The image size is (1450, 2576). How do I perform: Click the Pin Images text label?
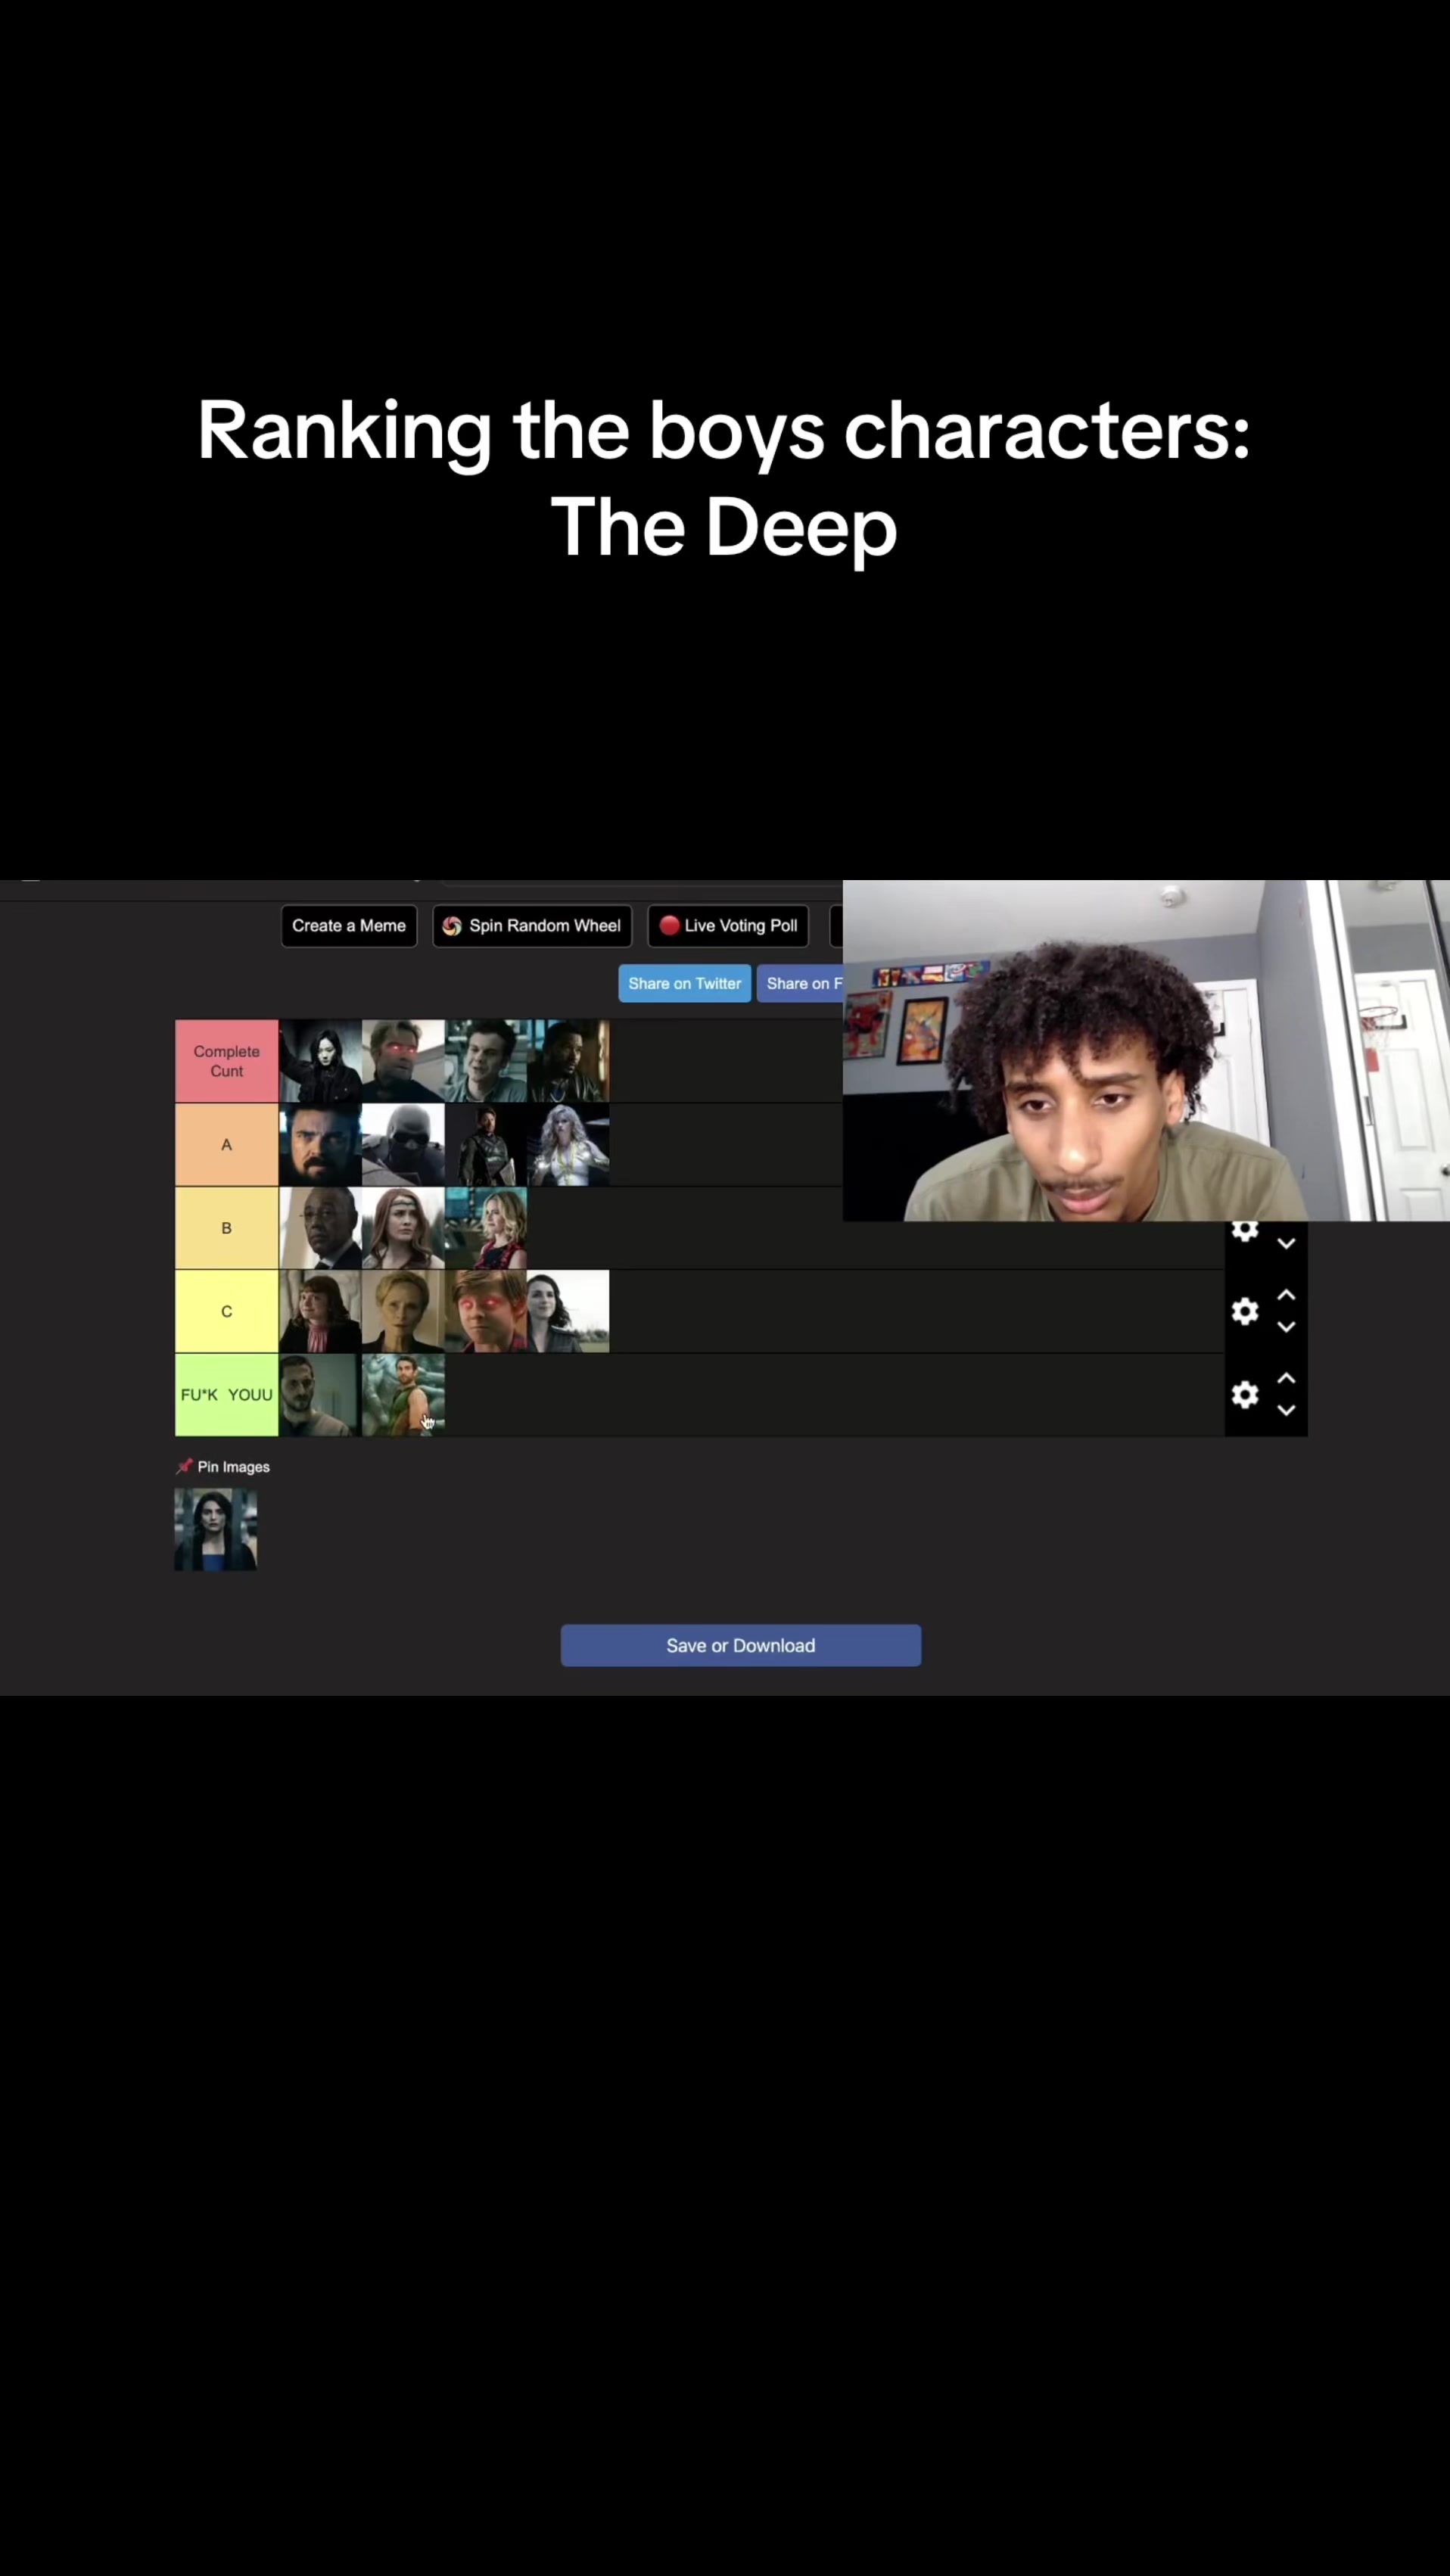pos(233,1466)
